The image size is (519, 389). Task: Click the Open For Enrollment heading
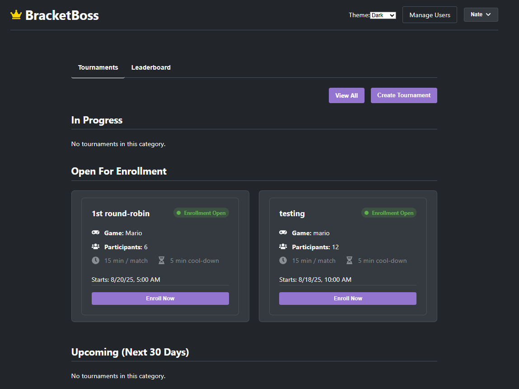119,171
